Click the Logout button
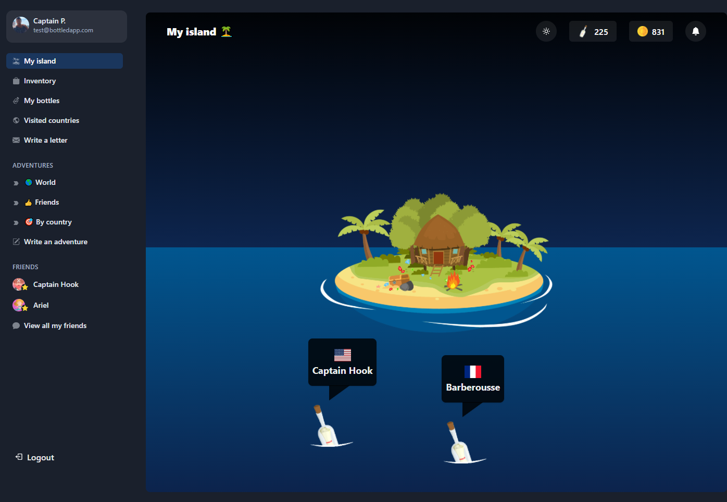Screen dimensions: 727x502 coord(35,457)
